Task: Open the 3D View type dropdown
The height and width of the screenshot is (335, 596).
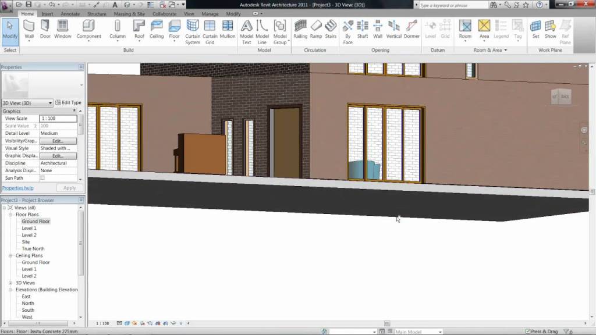Action: click(50, 103)
